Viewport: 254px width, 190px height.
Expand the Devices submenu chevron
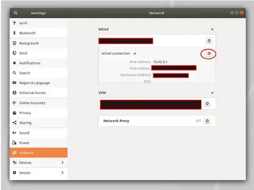[63, 162]
